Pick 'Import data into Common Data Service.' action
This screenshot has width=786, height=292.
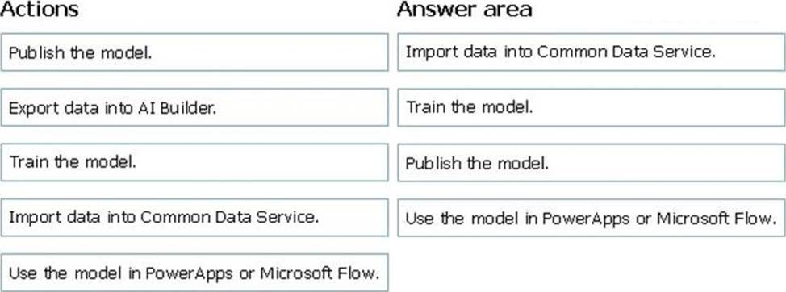click(x=194, y=217)
